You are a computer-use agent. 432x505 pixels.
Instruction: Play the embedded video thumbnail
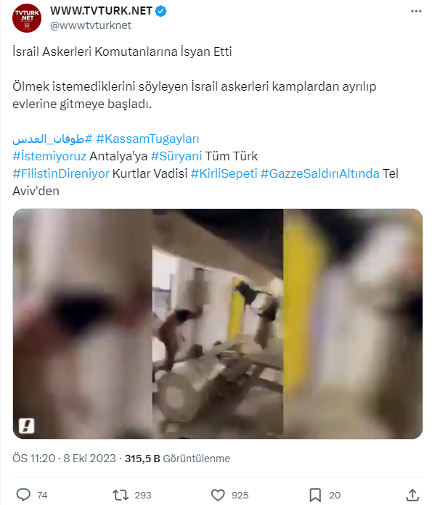pos(218,324)
